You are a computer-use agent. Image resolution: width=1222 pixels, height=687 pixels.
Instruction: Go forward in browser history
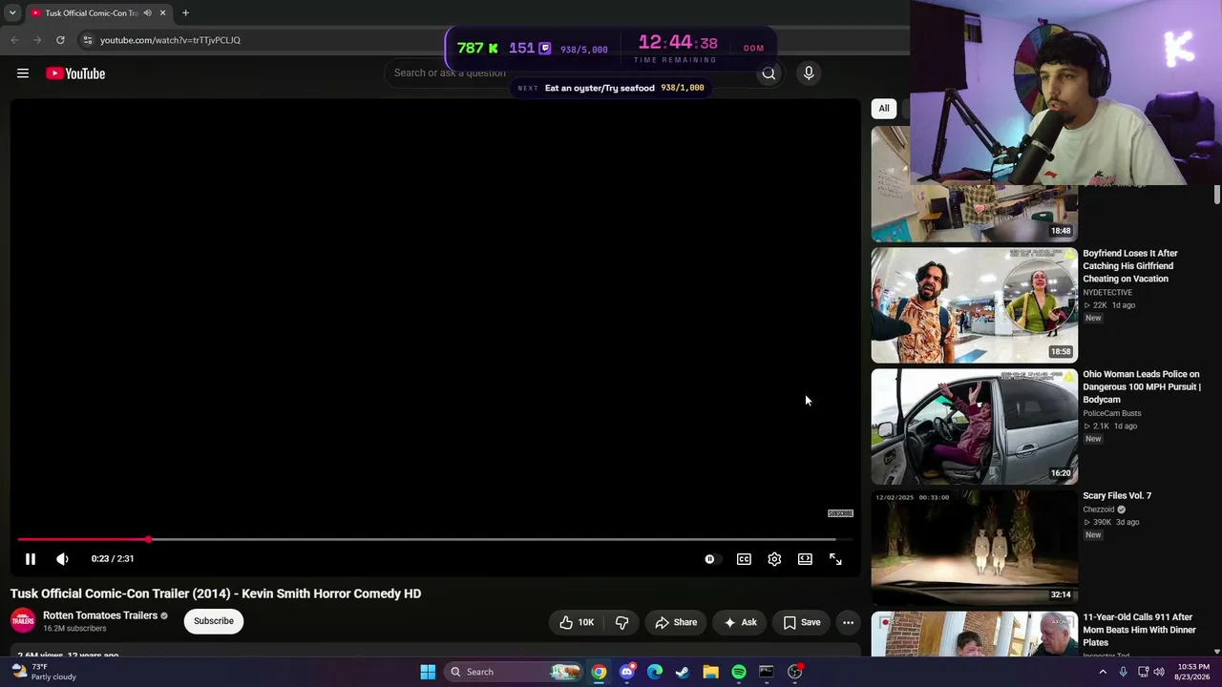[x=37, y=40]
